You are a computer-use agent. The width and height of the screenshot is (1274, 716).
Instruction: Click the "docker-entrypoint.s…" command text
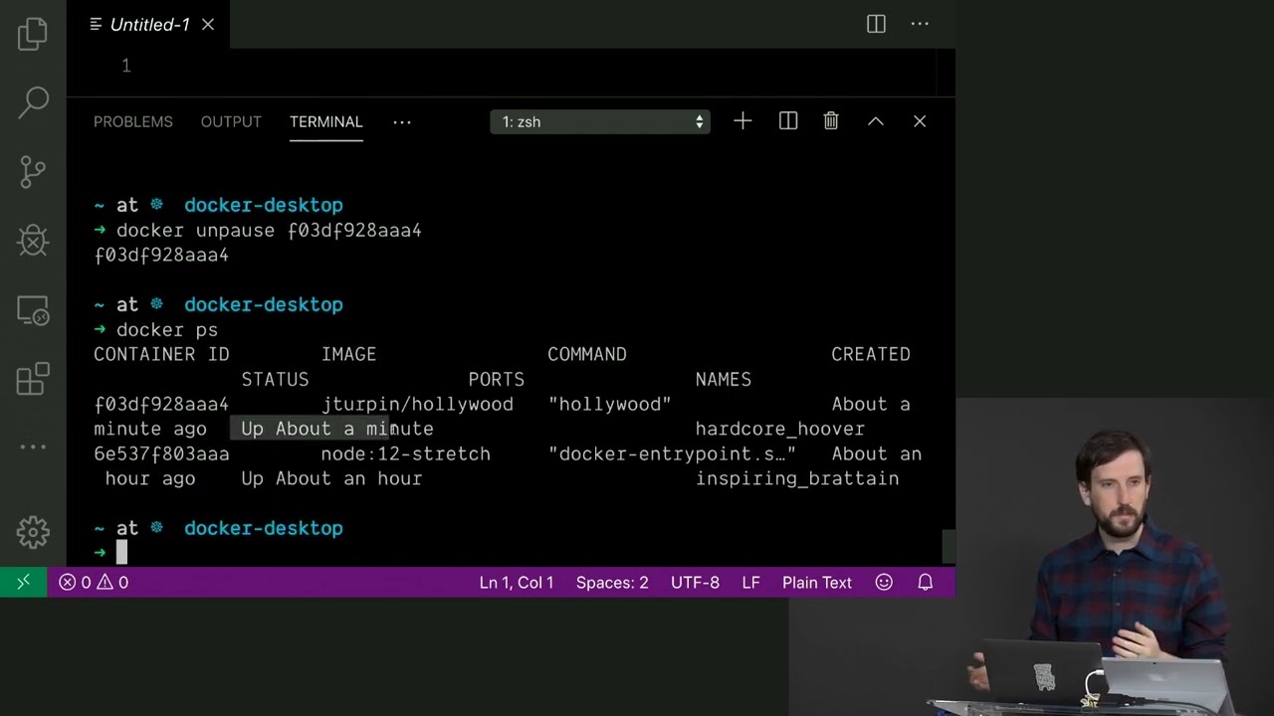[672, 453]
